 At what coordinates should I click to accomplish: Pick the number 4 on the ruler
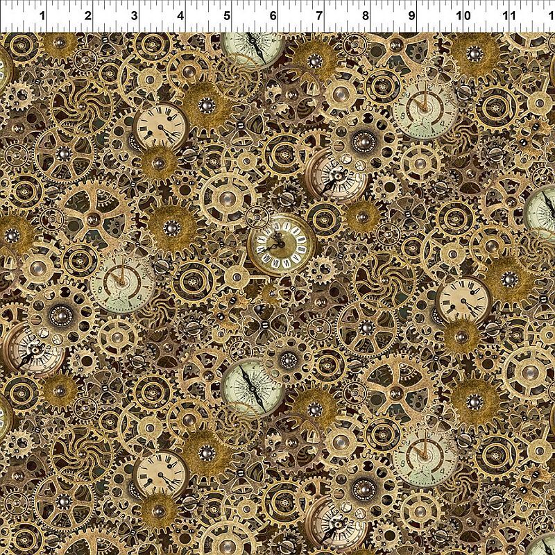tap(180, 15)
